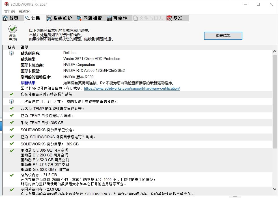Click the info icon beside 系统制造商

[x=11, y=53]
